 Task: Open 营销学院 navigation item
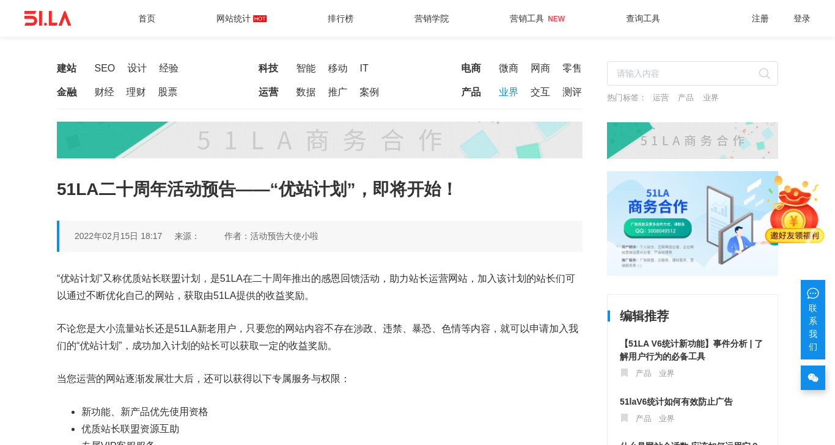pyautogui.click(x=432, y=18)
